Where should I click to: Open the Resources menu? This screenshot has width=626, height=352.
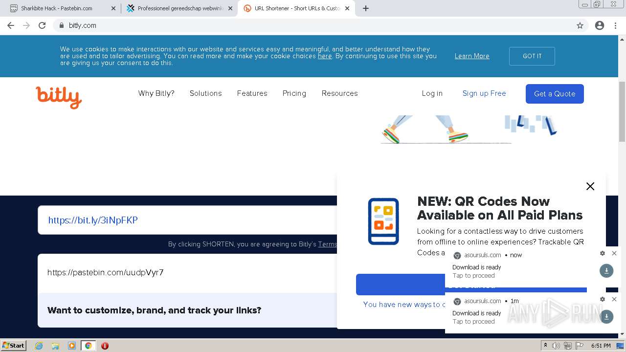click(x=339, y=93)
